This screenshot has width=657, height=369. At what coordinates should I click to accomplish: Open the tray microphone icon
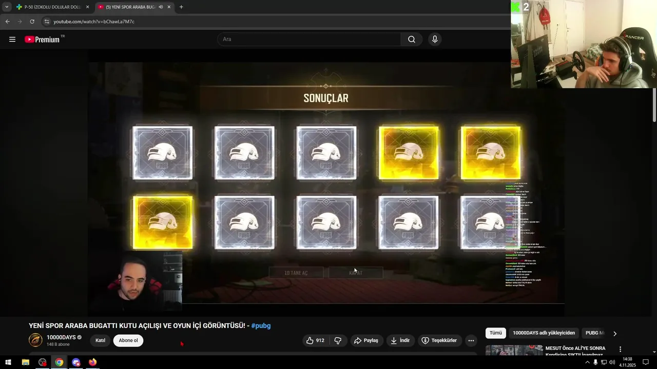595,362
